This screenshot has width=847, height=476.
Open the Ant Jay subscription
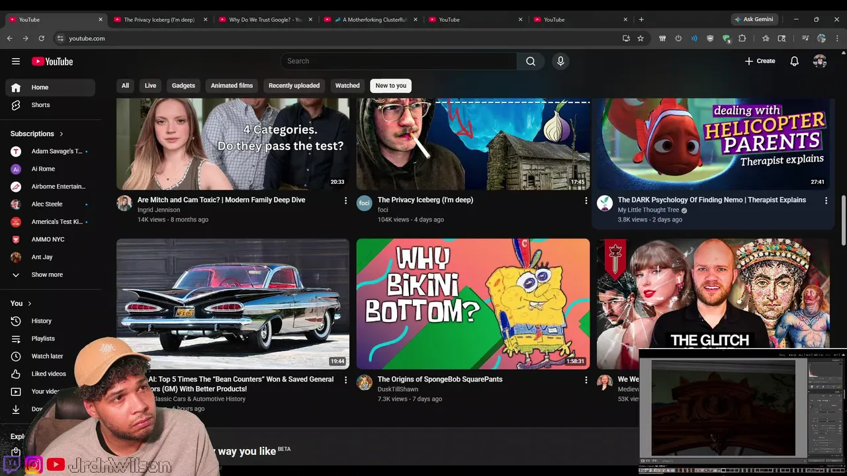point(50,257)
